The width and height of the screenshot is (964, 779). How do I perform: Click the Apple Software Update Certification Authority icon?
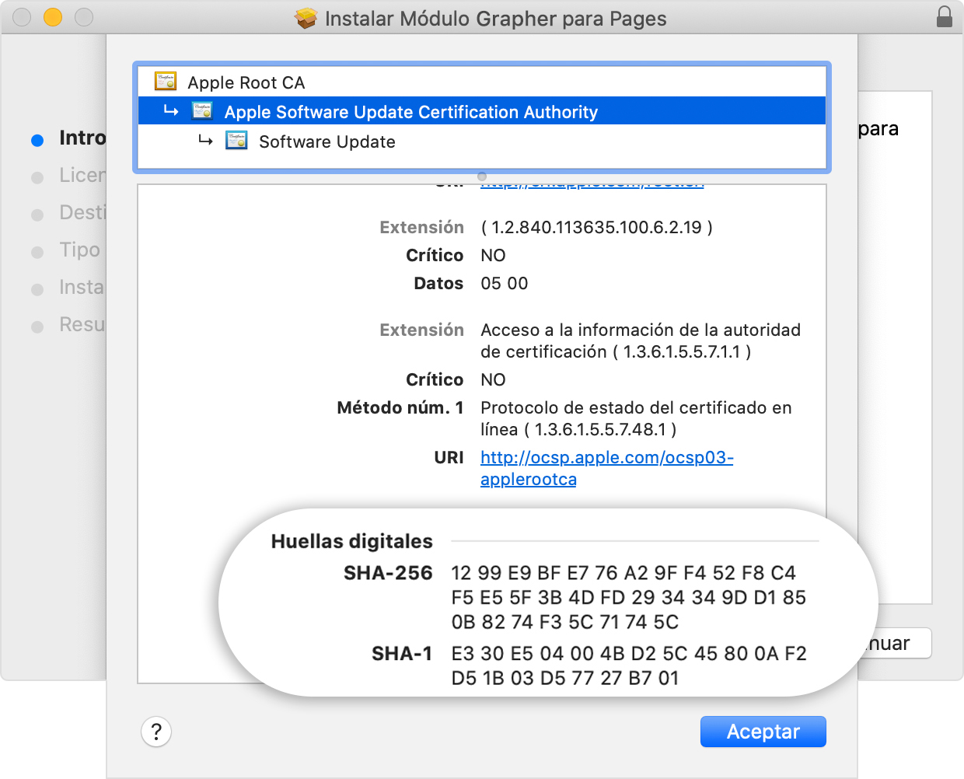(203, 111)
